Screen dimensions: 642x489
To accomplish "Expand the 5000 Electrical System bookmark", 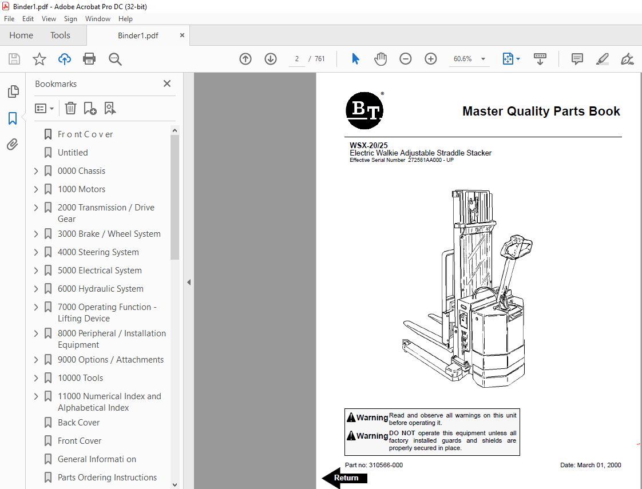I will tap(36, 271).
